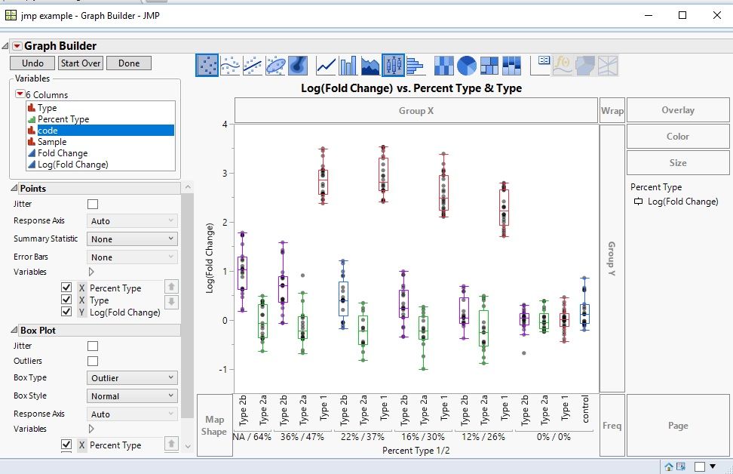Enable Outliers checkbox in Box Plot
The height and width of the screenshot is (474, 733).
(x=93, y=361)
